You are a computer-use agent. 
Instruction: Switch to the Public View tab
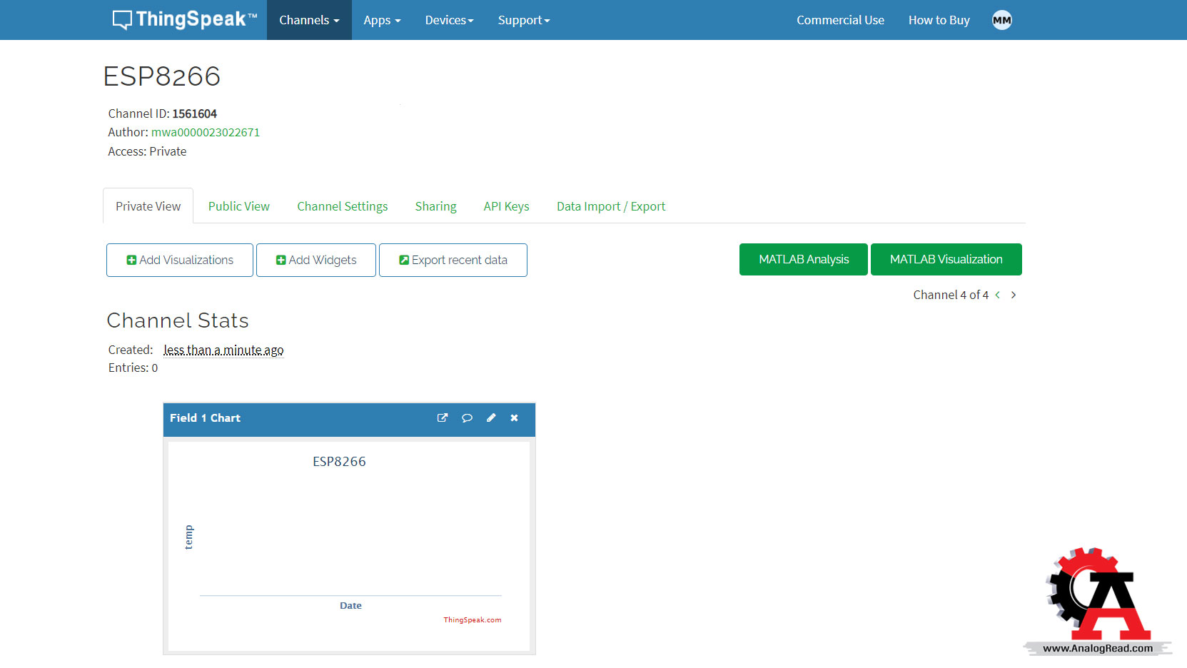[x=238, y=206]
